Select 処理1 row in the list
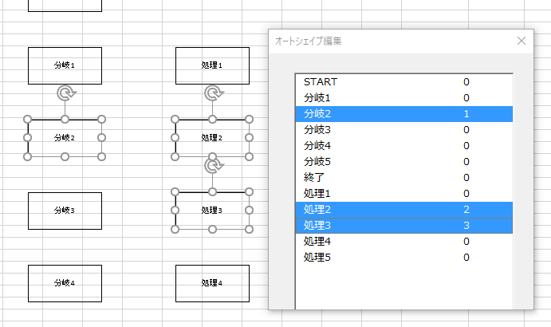The height and width of the screenshot is (327, 551). tap(404, 193)
